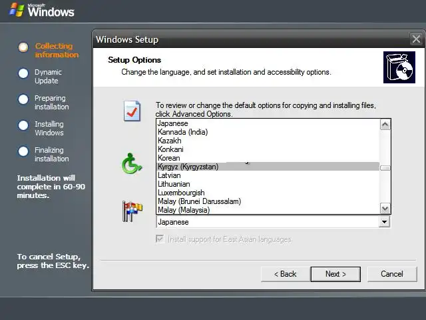This screenshot has height=320, width=426.
Task: Click the Preparing installation step indicator circle
Action: pyautogui.click(x=23, y=99)
